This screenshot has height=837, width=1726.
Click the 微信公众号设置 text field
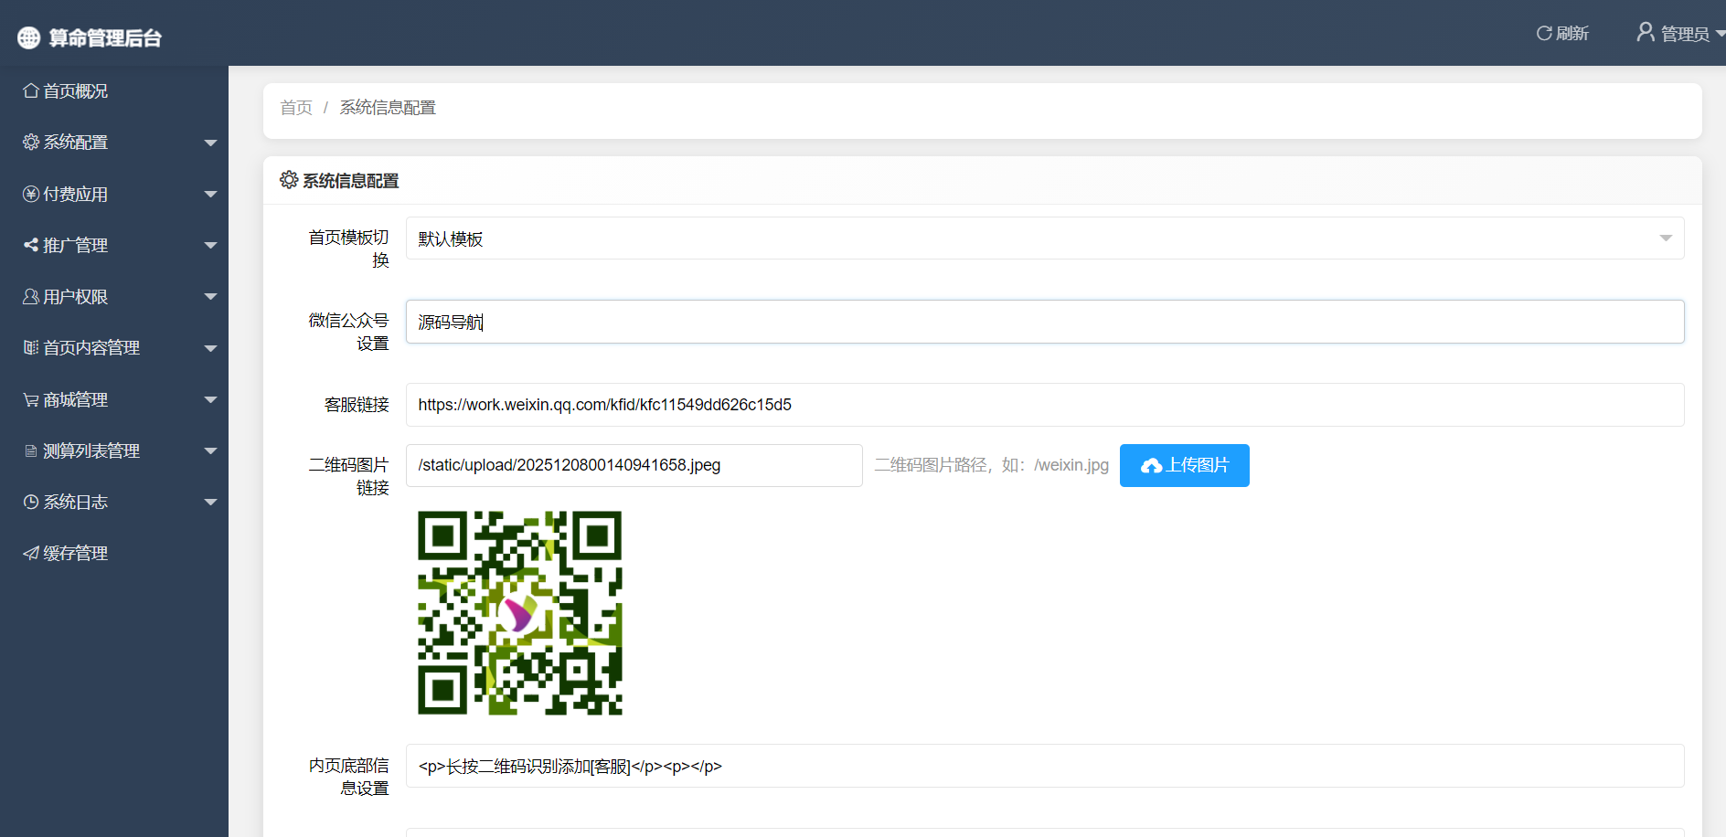tap(1044, 322)
